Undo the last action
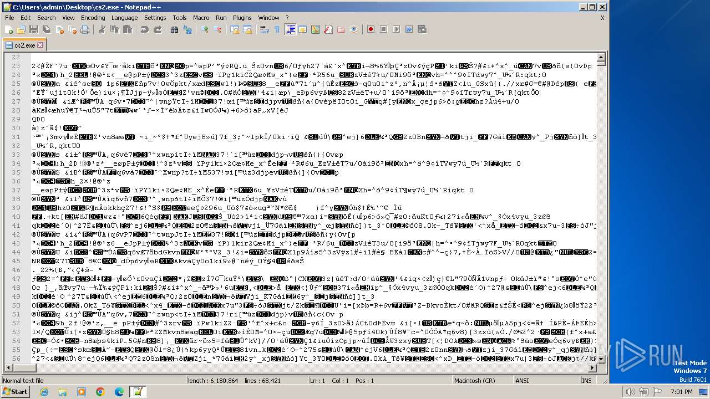710x399 pixels. (x=145, y=29)
